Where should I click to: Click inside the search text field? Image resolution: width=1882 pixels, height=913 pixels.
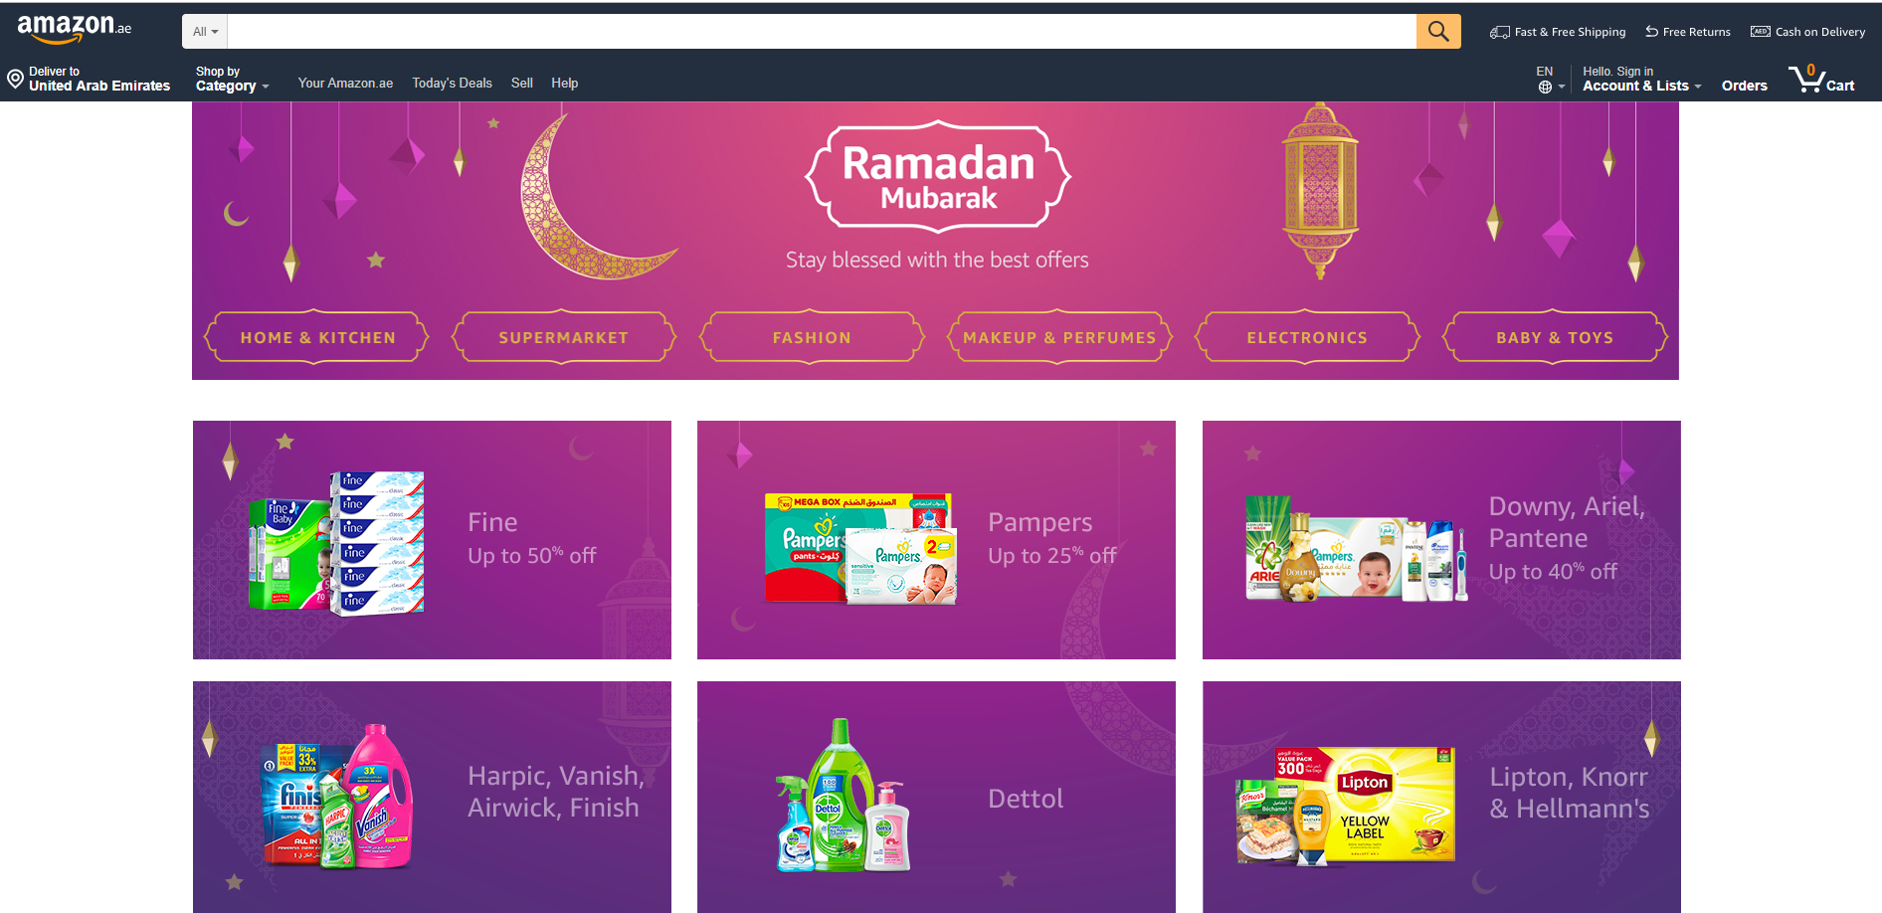click(x=822, y=31)
